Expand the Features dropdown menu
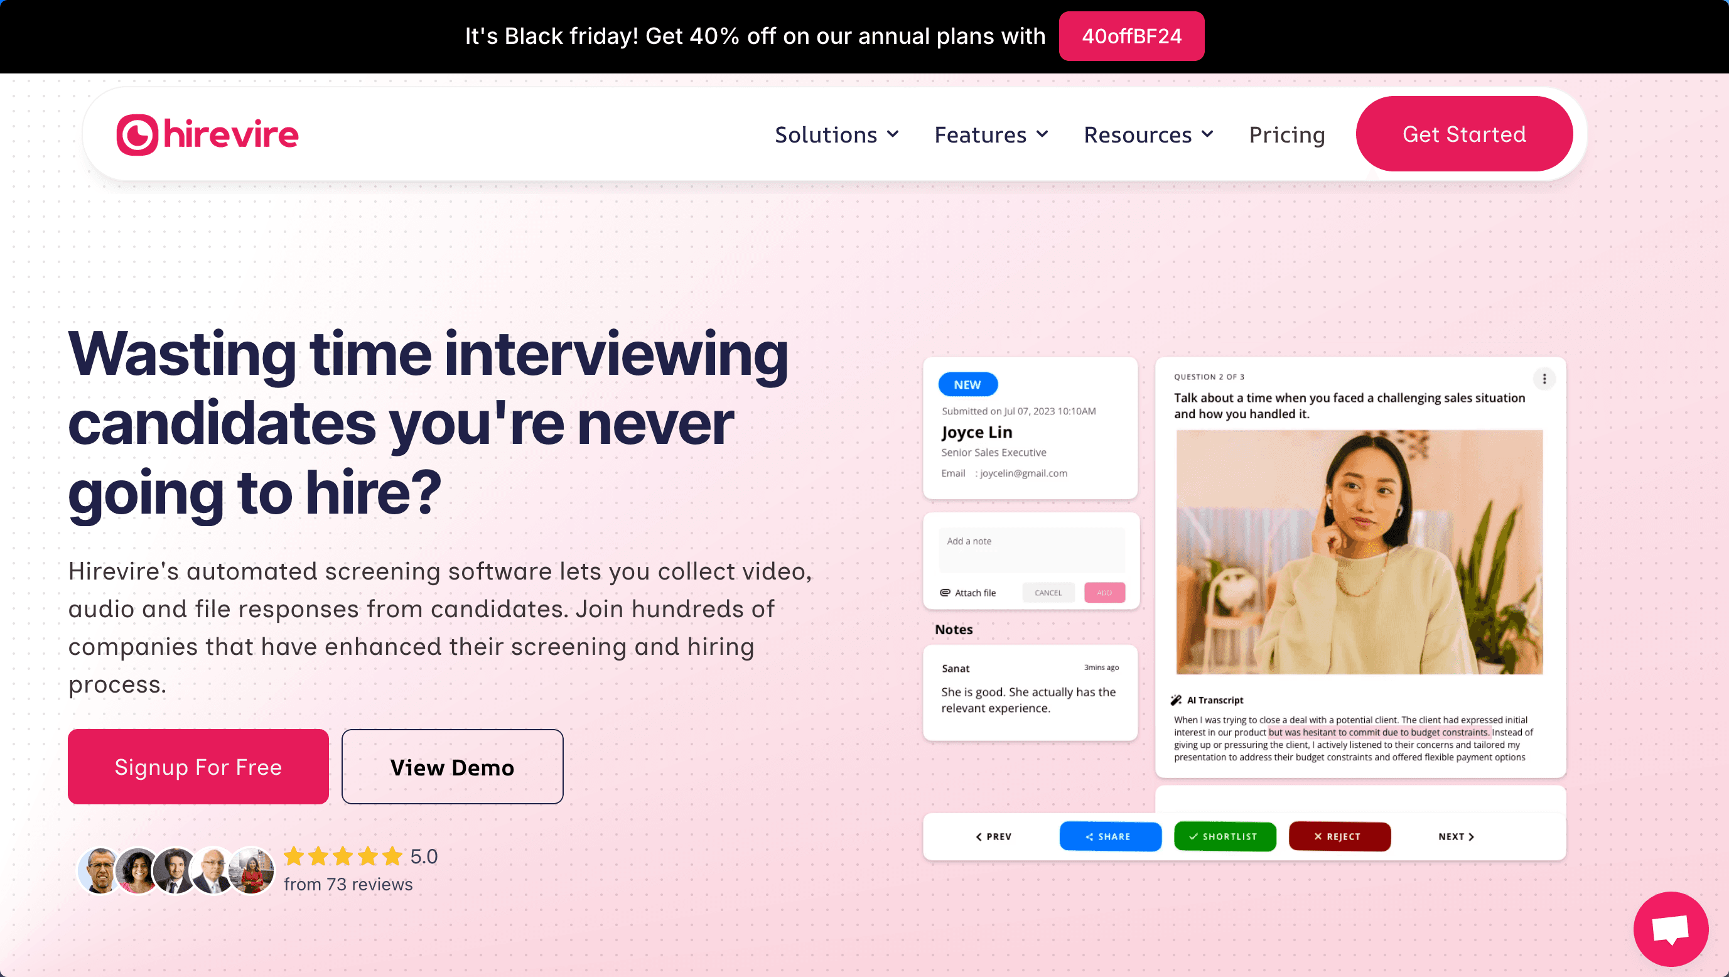Image resolution: width=1729 pixels, height=977 pixels. tap(991, 135)
